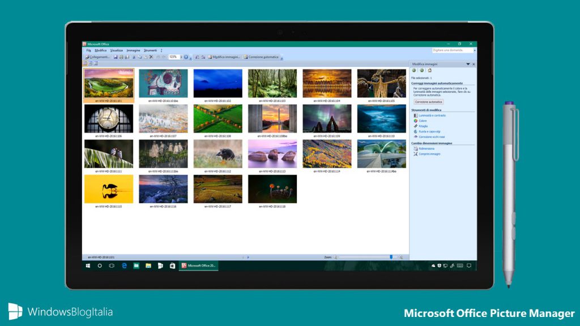This screenshot has height=326, width=580.
Task: Open the zoom percentage dropdown
Action: (x=182, y=57)
